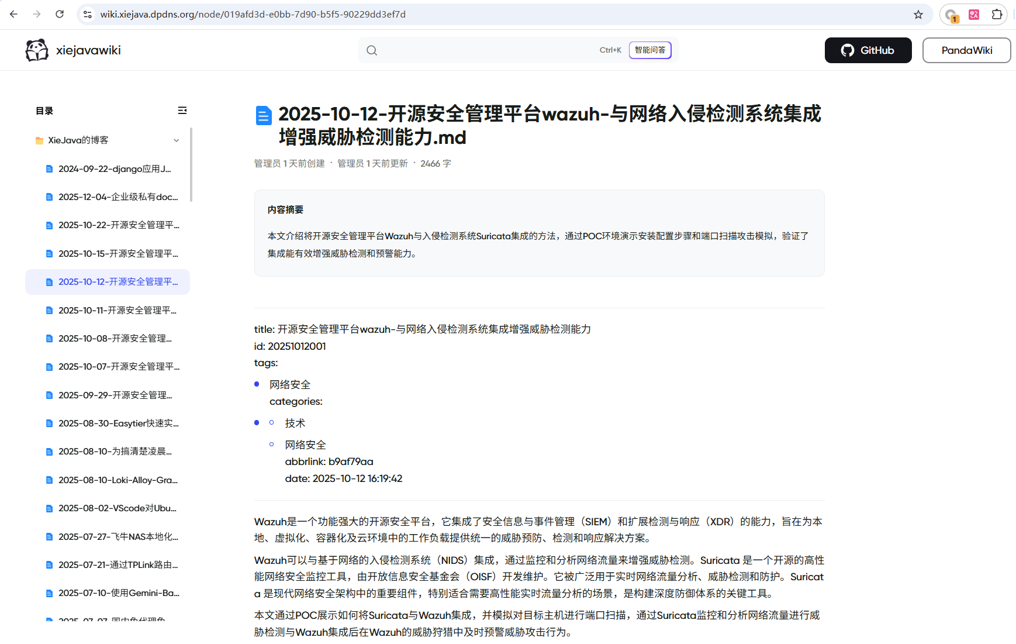
Task: Click the search magnifier icon
Action: click(x=372, y=50)
